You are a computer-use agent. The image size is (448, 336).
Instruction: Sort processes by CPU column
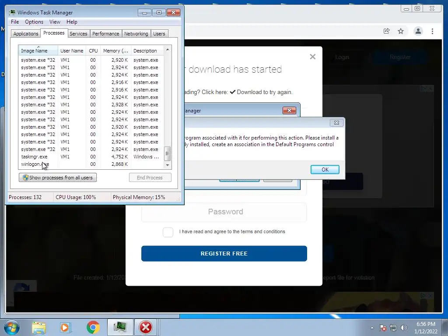click(93, 51)
